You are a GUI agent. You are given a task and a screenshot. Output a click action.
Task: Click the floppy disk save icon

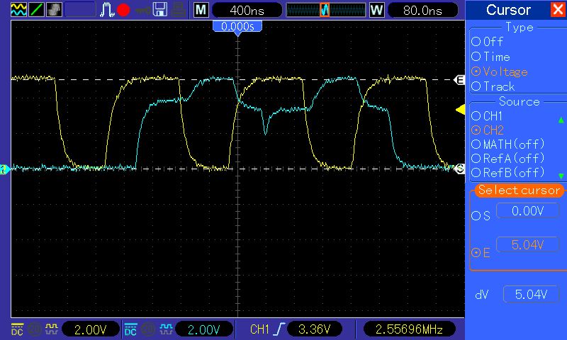pos(160,10)
